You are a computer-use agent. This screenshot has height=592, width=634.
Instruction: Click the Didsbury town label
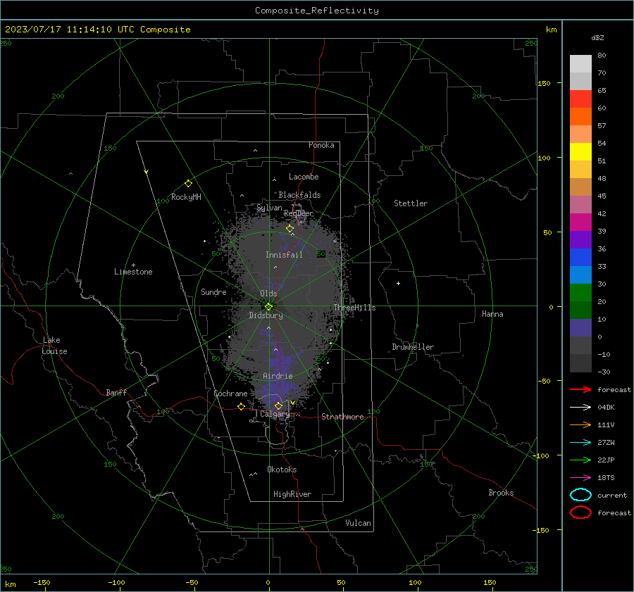coord(266,315)
